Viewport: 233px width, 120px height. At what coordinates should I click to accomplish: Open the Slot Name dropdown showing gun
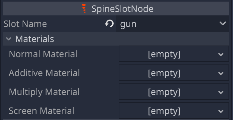[173, 24]
